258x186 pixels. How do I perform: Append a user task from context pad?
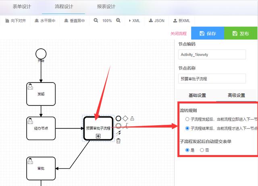(132, 118)
